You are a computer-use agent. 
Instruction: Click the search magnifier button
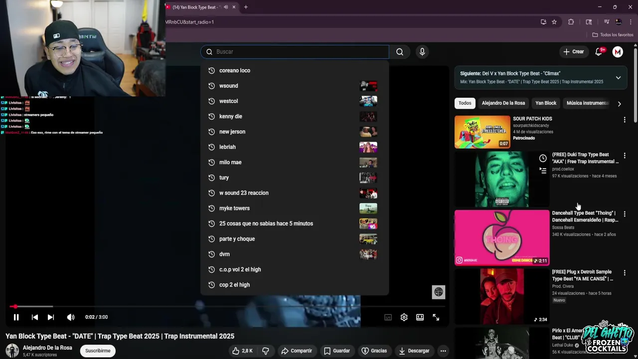click(x=400, y=52)
